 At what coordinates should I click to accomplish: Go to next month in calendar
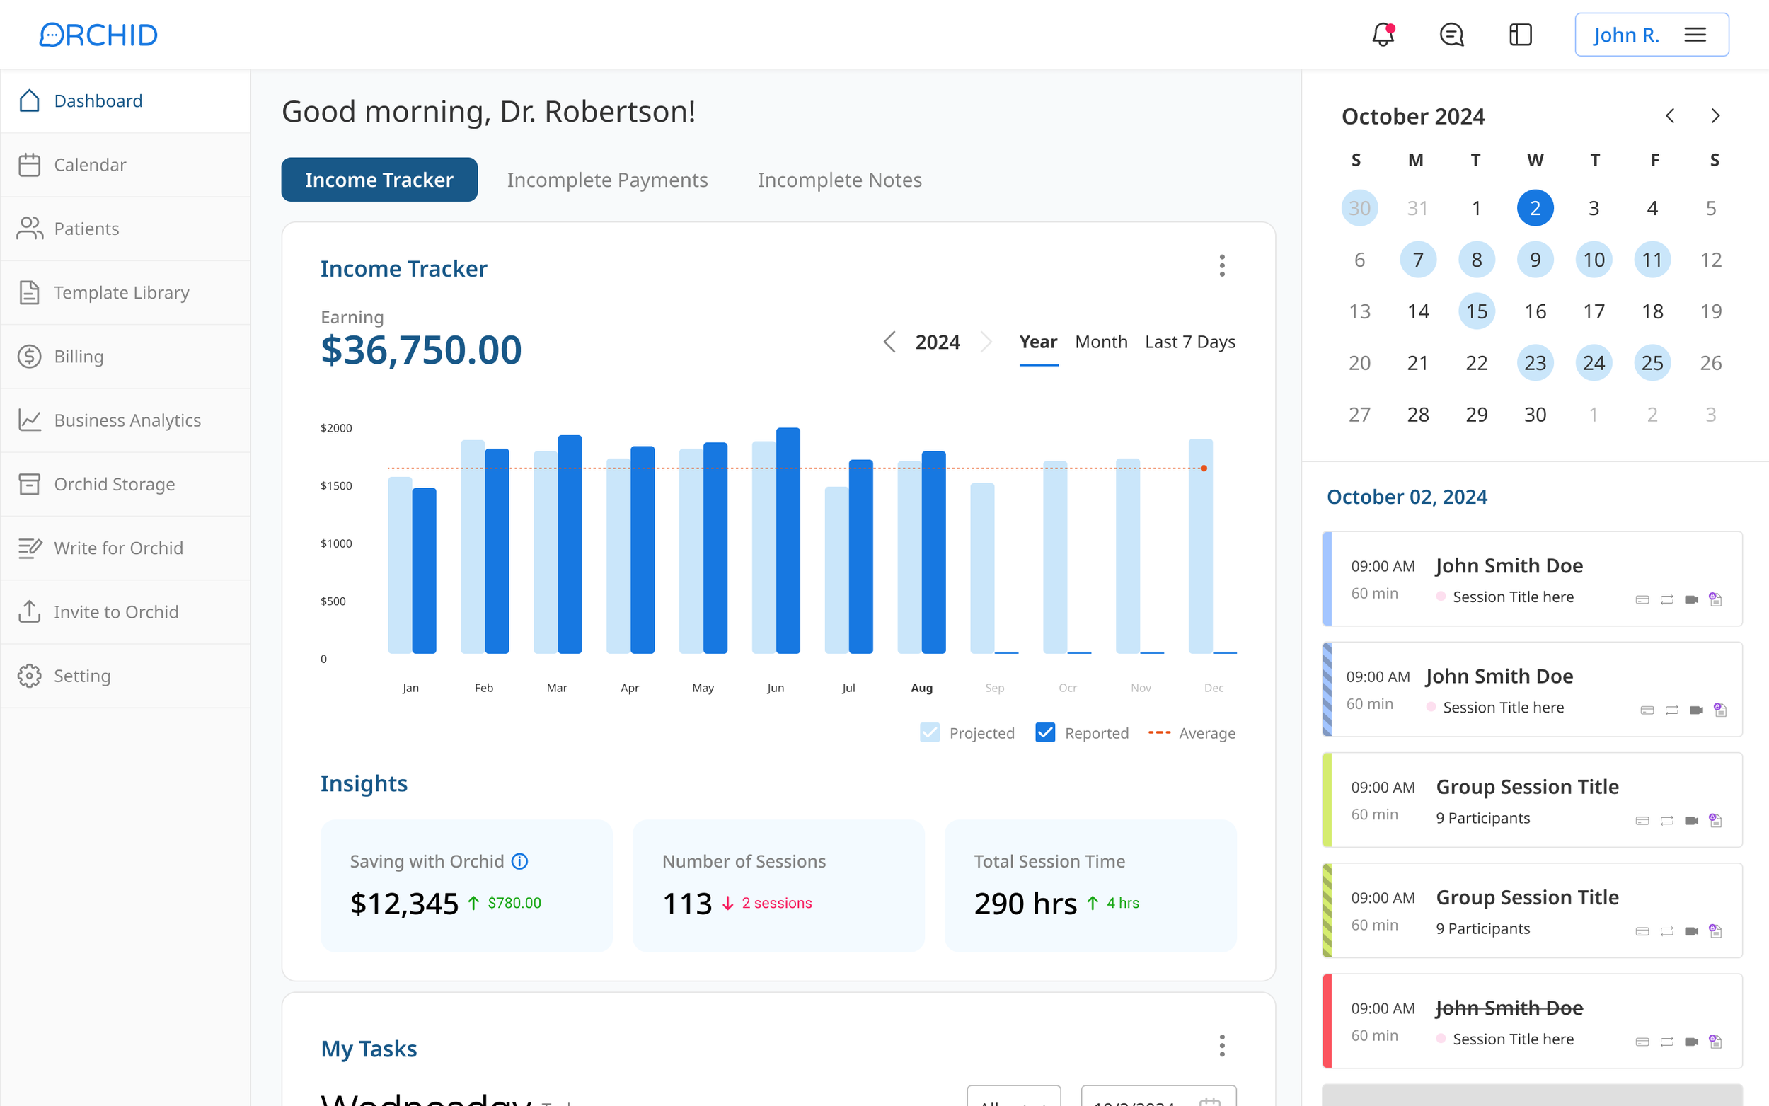click(x=1715, y=115)
